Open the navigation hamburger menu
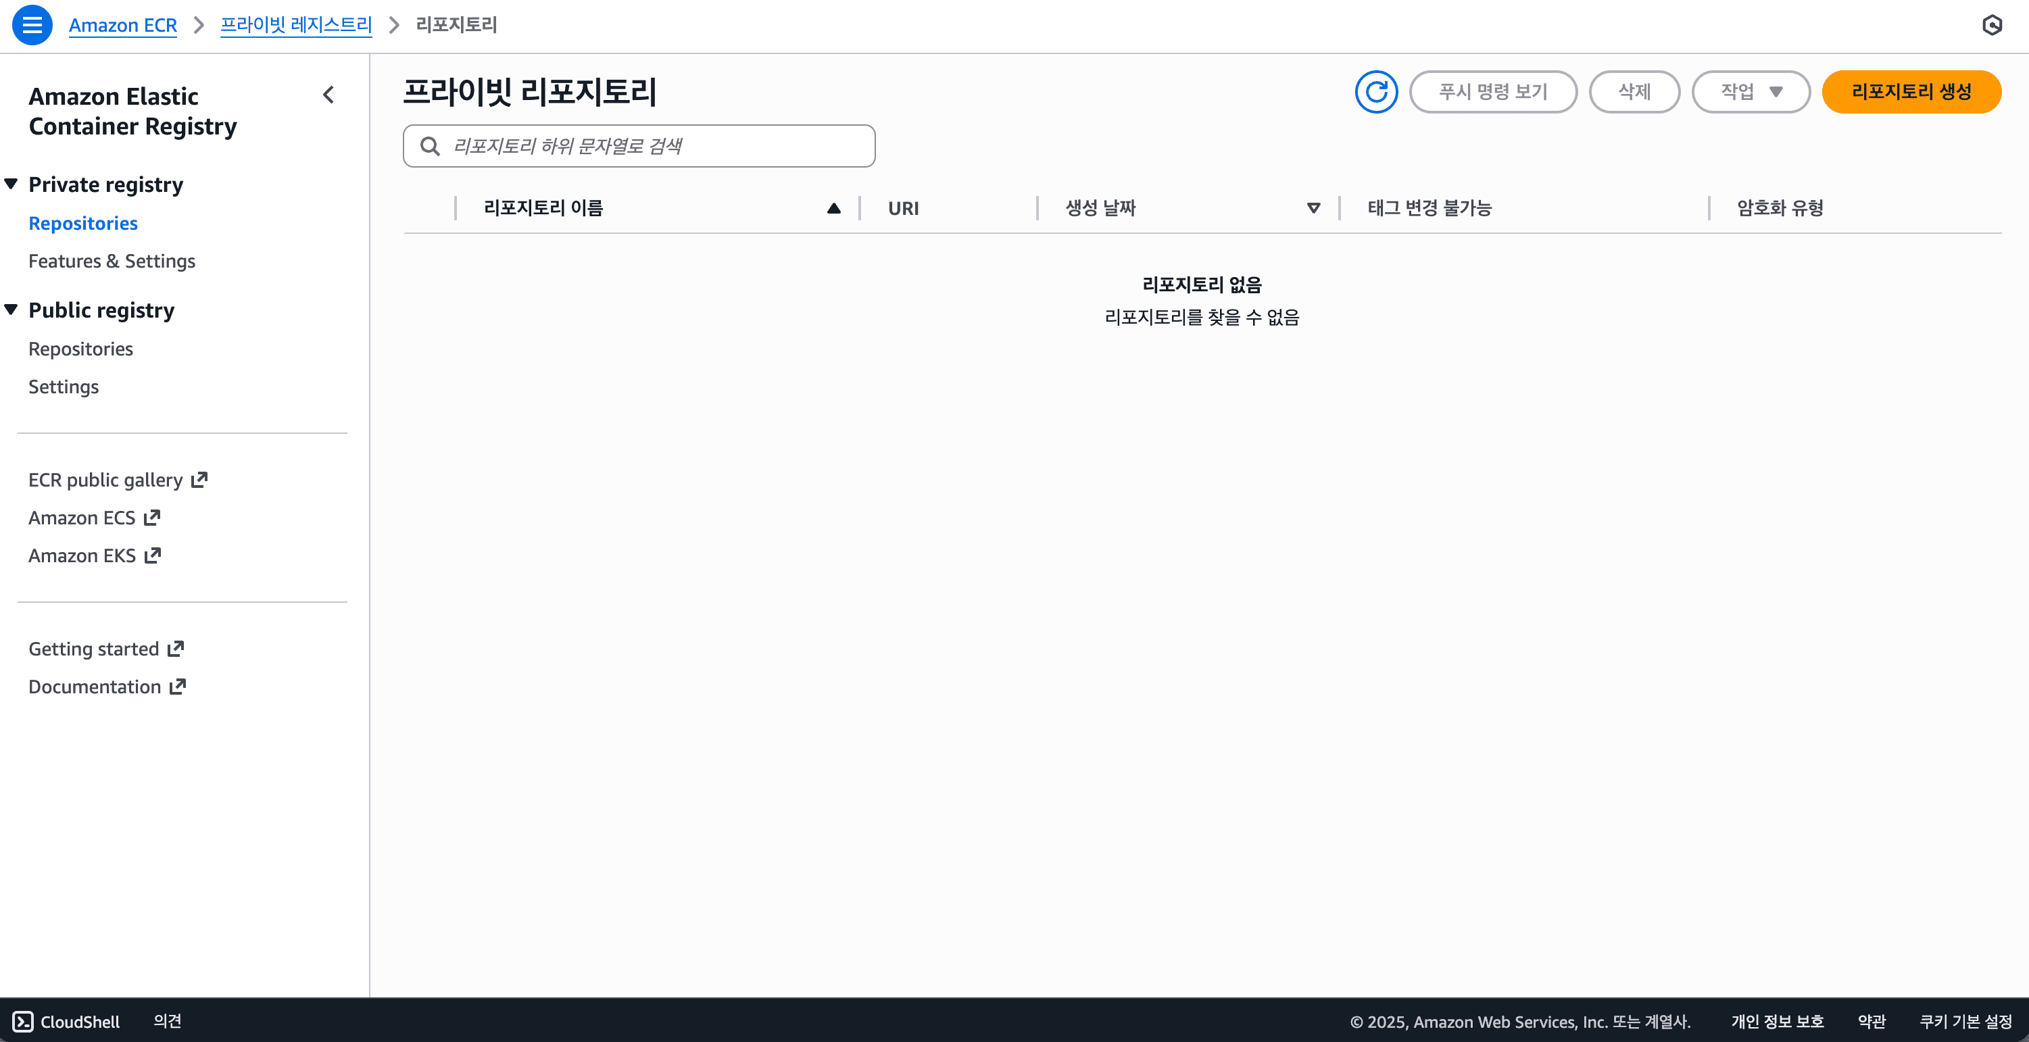 [32, 24]
